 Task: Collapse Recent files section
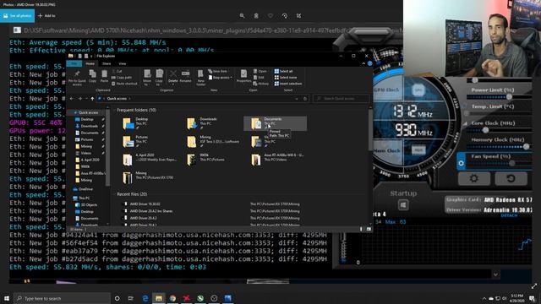114,194
